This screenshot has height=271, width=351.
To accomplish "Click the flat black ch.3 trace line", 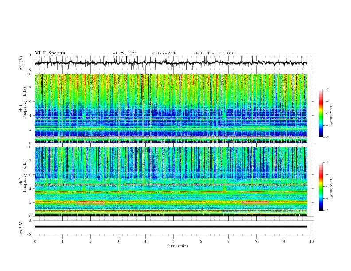I will point(171,227).
